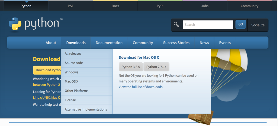Focus the Search input field

tap(208, 25)
